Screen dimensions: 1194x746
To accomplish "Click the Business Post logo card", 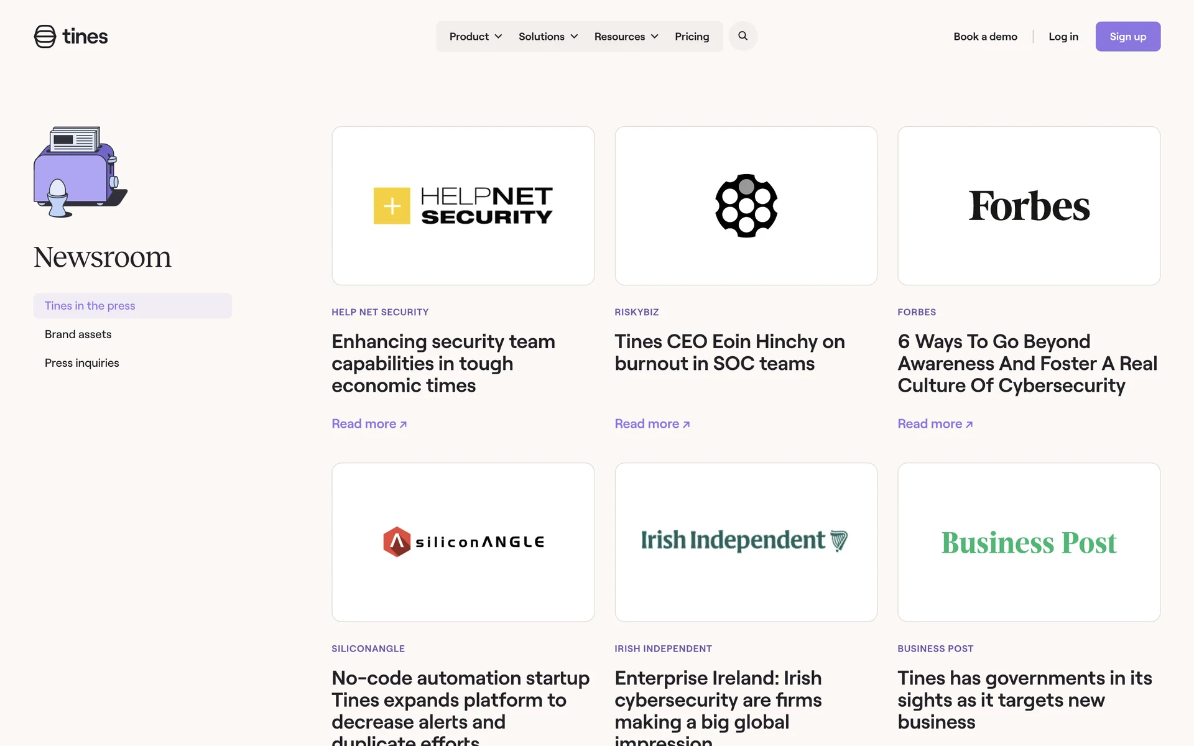I will pyautogui.click(x=1029, y=542).
